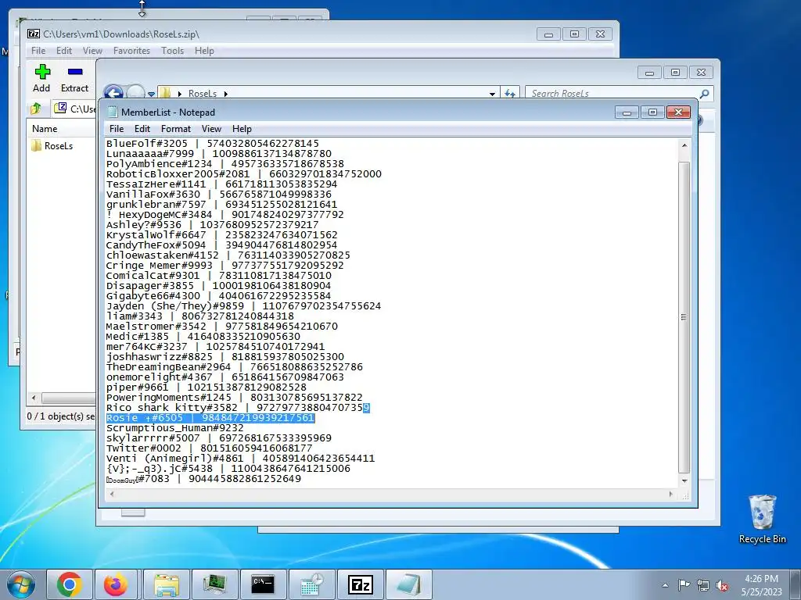Screen dimensions: 801x600
Task: Click the 7z icon in 7-Zip title bar
Action: click(34, 34)
